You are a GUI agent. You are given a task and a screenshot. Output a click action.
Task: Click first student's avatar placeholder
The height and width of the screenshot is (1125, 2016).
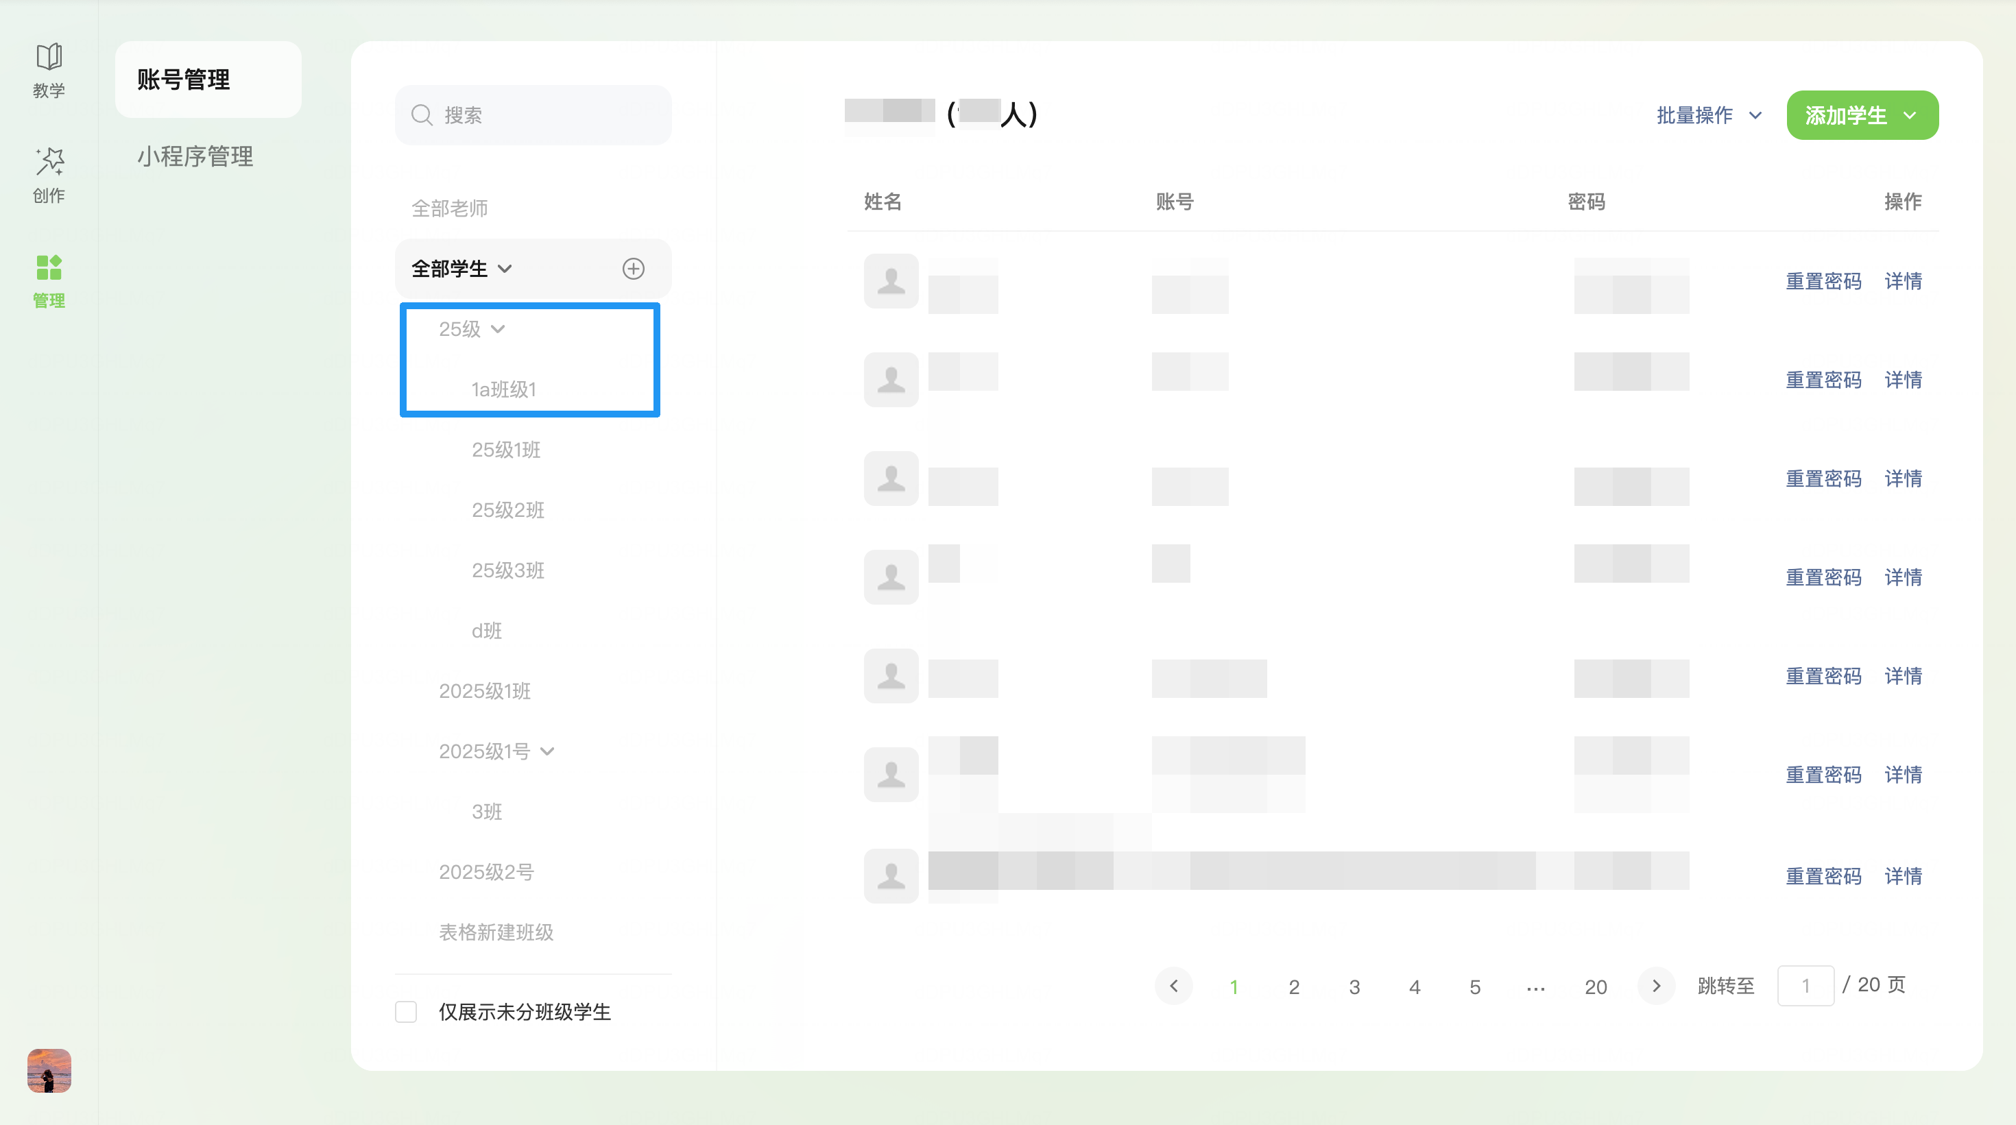pyautogui.click(x=891, y=281)
